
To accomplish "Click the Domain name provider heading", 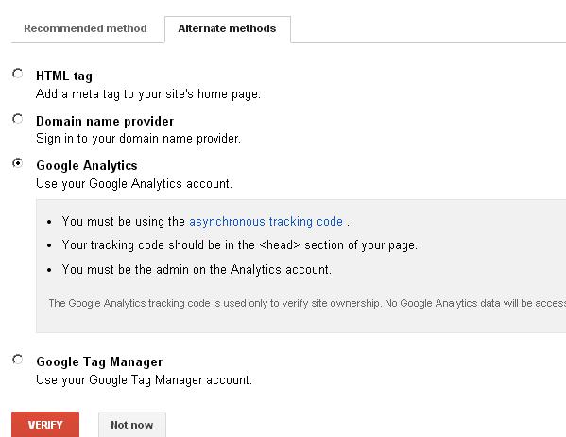I will tap(105, 121).
